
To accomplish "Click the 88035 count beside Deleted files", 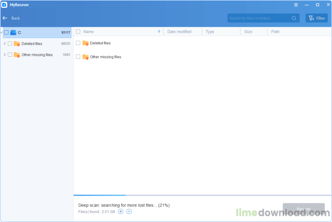I will 65,43.
